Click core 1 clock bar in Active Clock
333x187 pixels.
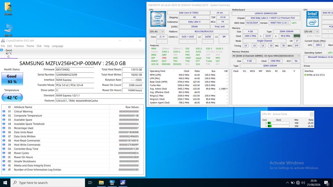[x=279, y=126]
